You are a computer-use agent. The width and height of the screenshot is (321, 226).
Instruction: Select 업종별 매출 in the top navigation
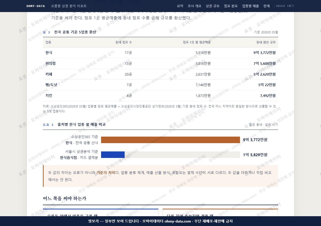point(251,6)
